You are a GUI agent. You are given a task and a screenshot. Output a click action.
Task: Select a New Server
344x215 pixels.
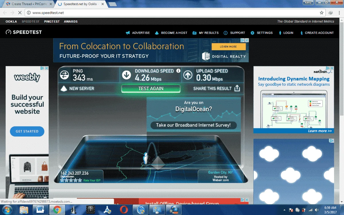pos(82,89)
